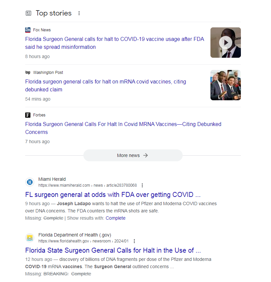Click the snippet about billions of DNA fragments

tap(118, 263)
